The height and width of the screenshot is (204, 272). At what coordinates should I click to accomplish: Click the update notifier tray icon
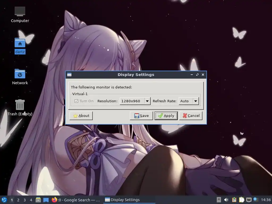256,200
